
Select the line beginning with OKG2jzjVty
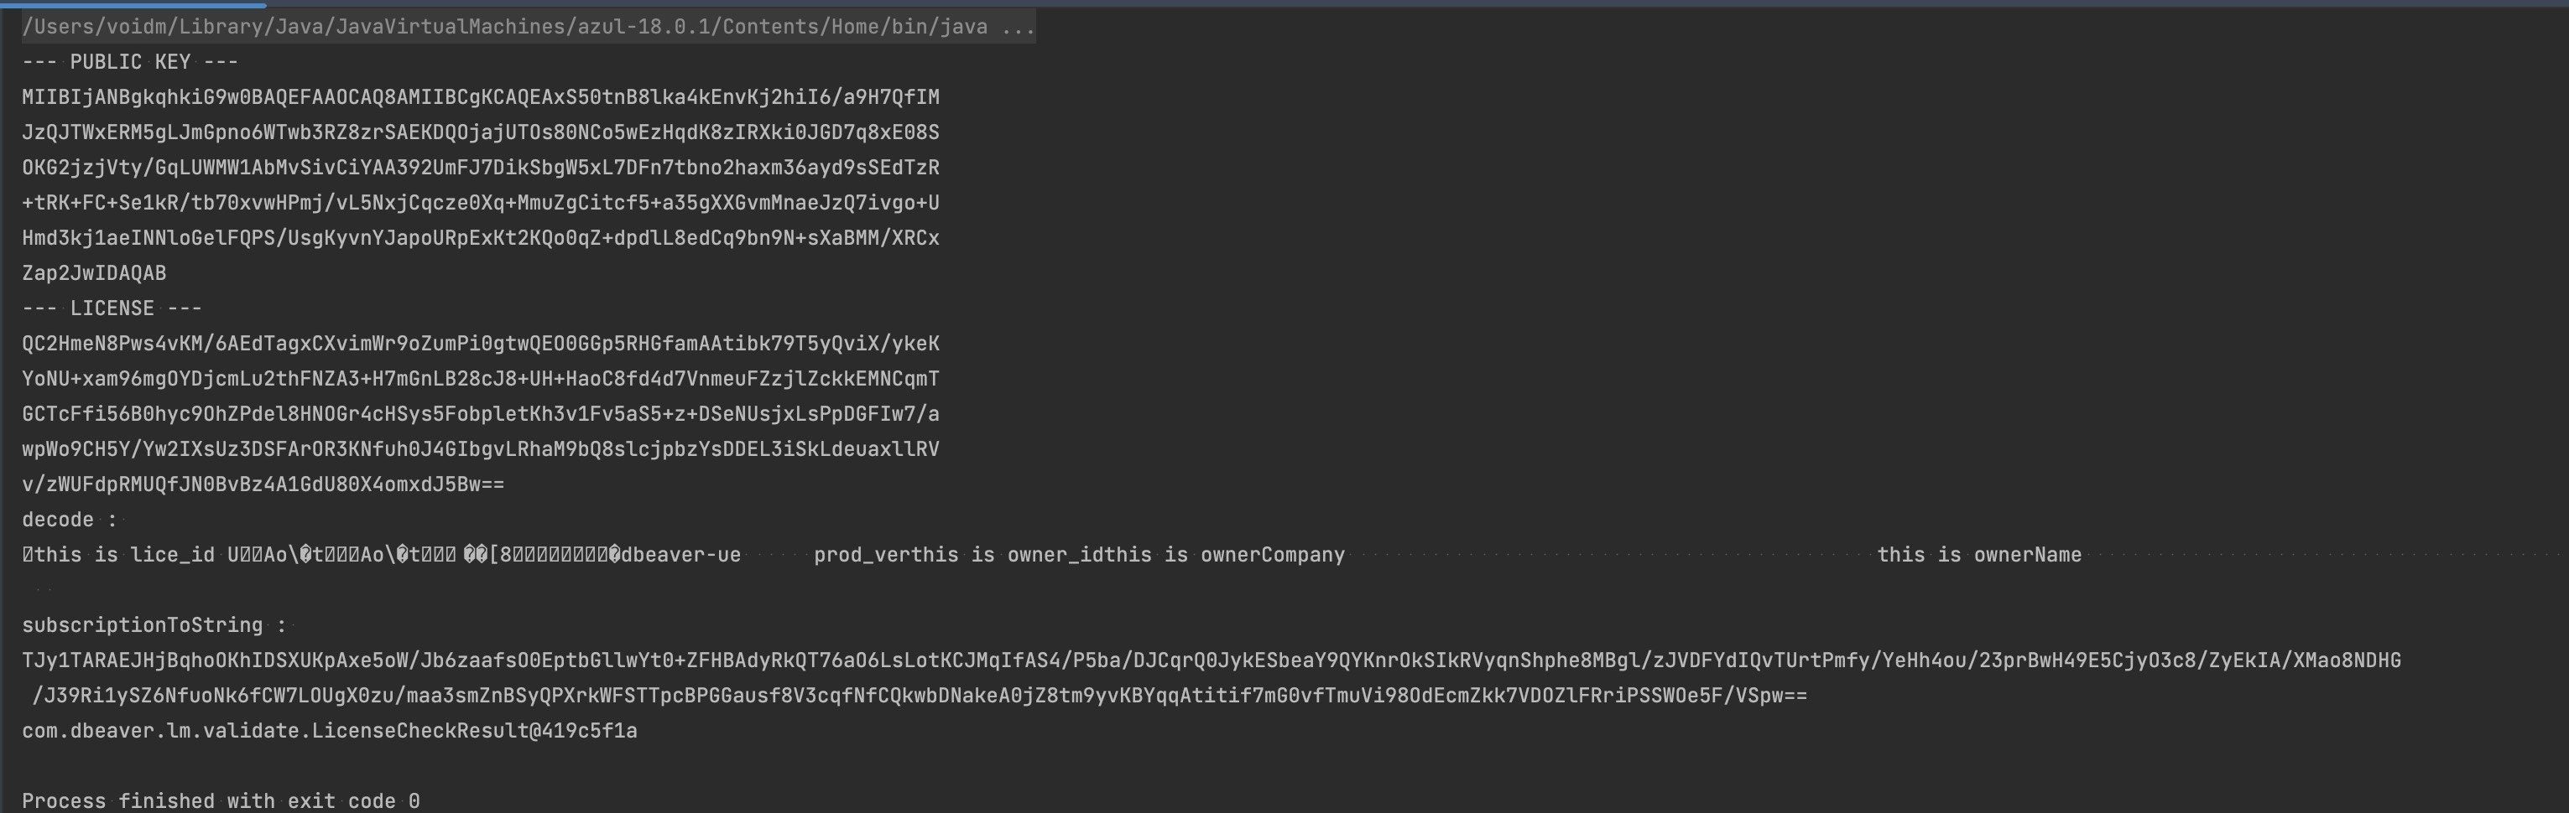pyautogui.click(x=481, y=168)
